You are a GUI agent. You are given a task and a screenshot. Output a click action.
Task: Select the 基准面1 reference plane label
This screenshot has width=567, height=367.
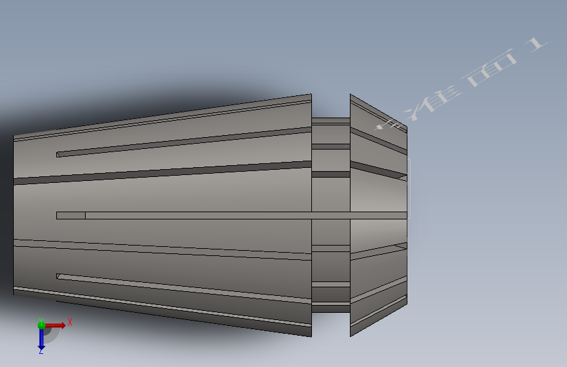click(x=461, y=84)
